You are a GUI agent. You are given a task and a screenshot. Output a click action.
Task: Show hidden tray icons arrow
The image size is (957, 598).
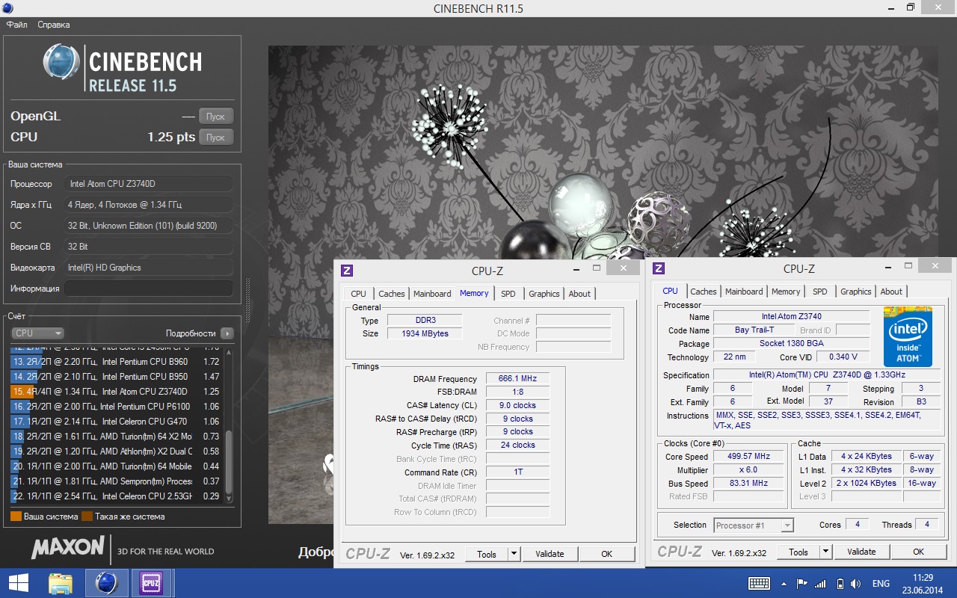click(784, 584)
